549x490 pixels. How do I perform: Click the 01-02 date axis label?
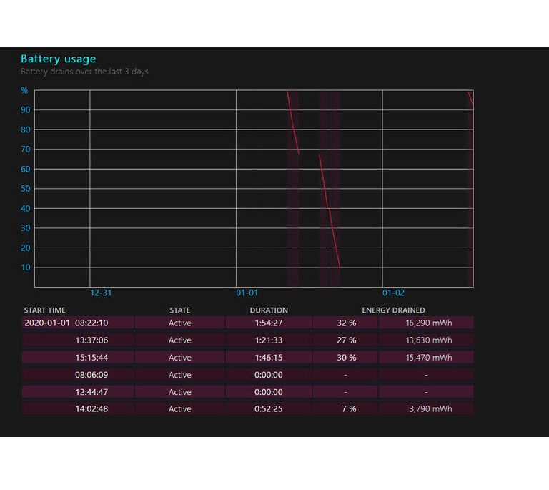pyautogui.click(x=393, y=293)
